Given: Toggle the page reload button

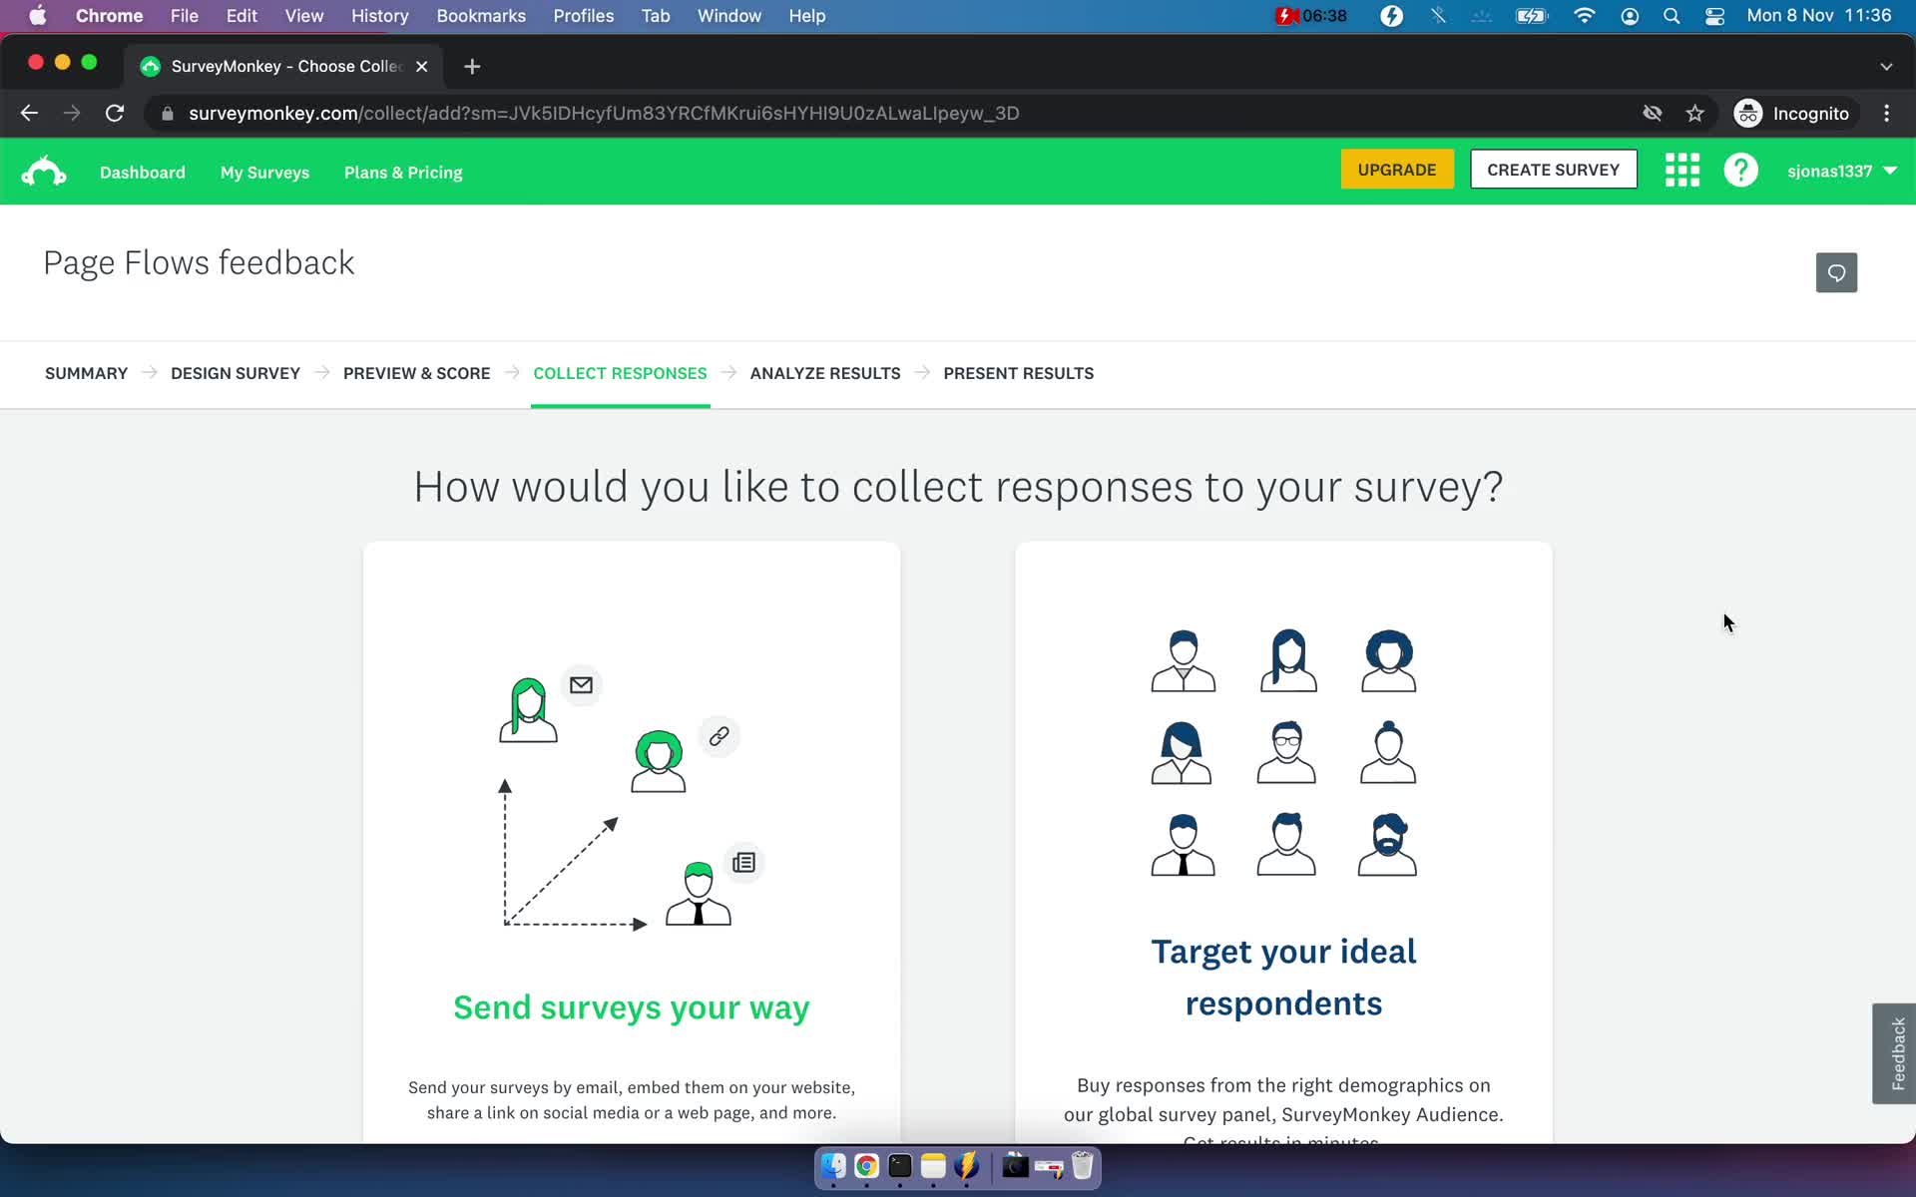Looking at the screenshot, I should coord(117,113).
